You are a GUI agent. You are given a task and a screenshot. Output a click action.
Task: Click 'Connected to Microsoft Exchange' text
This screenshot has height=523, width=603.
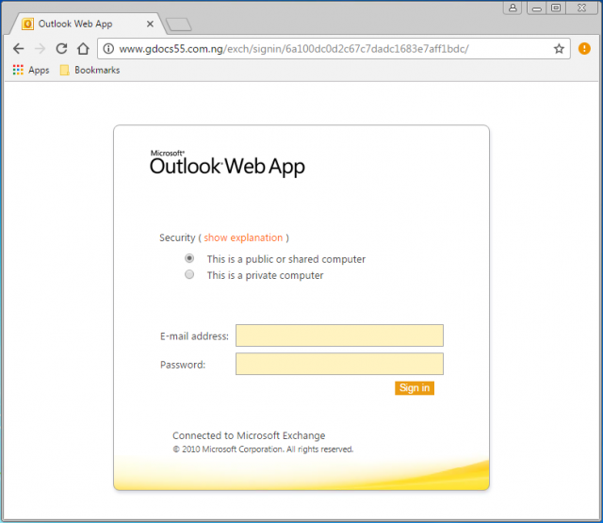coord(249,435)
